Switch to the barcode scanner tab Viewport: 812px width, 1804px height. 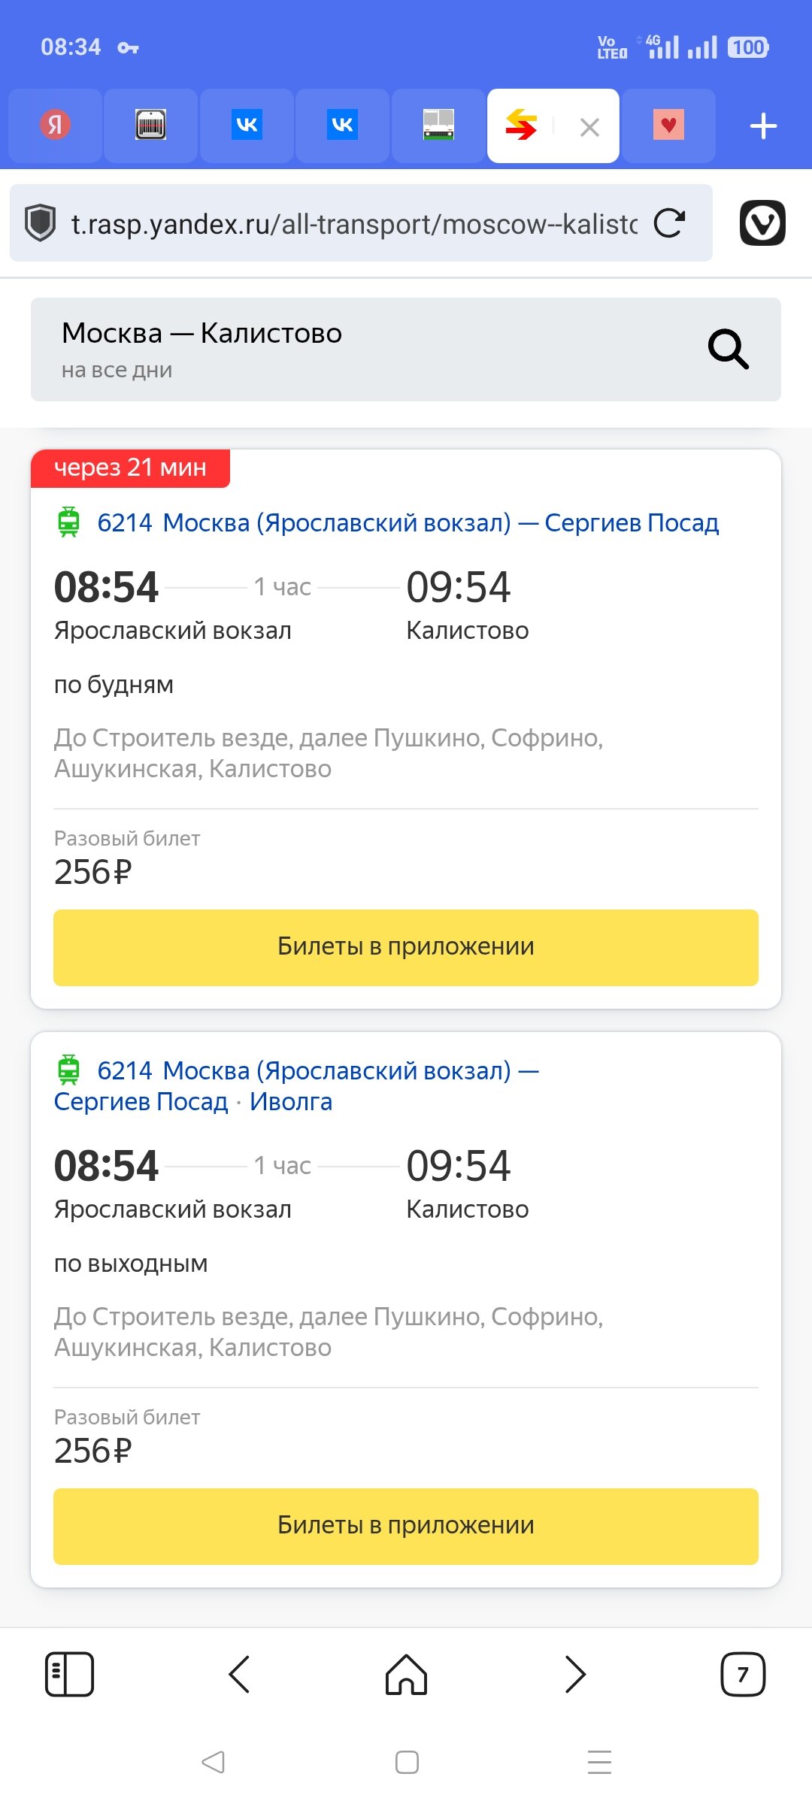click(x=150, y=125)
